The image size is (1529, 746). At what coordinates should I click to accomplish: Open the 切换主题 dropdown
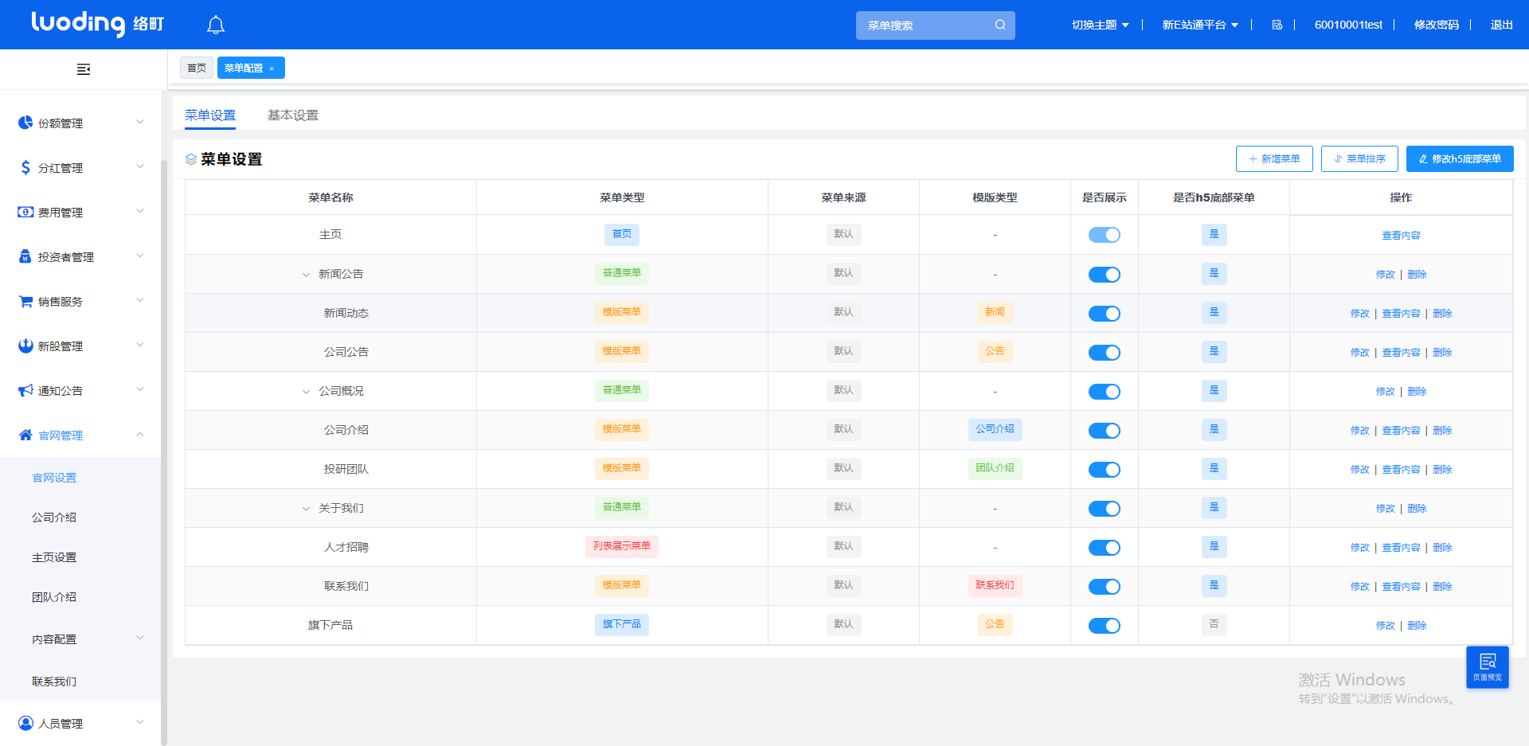[1100, 25]
